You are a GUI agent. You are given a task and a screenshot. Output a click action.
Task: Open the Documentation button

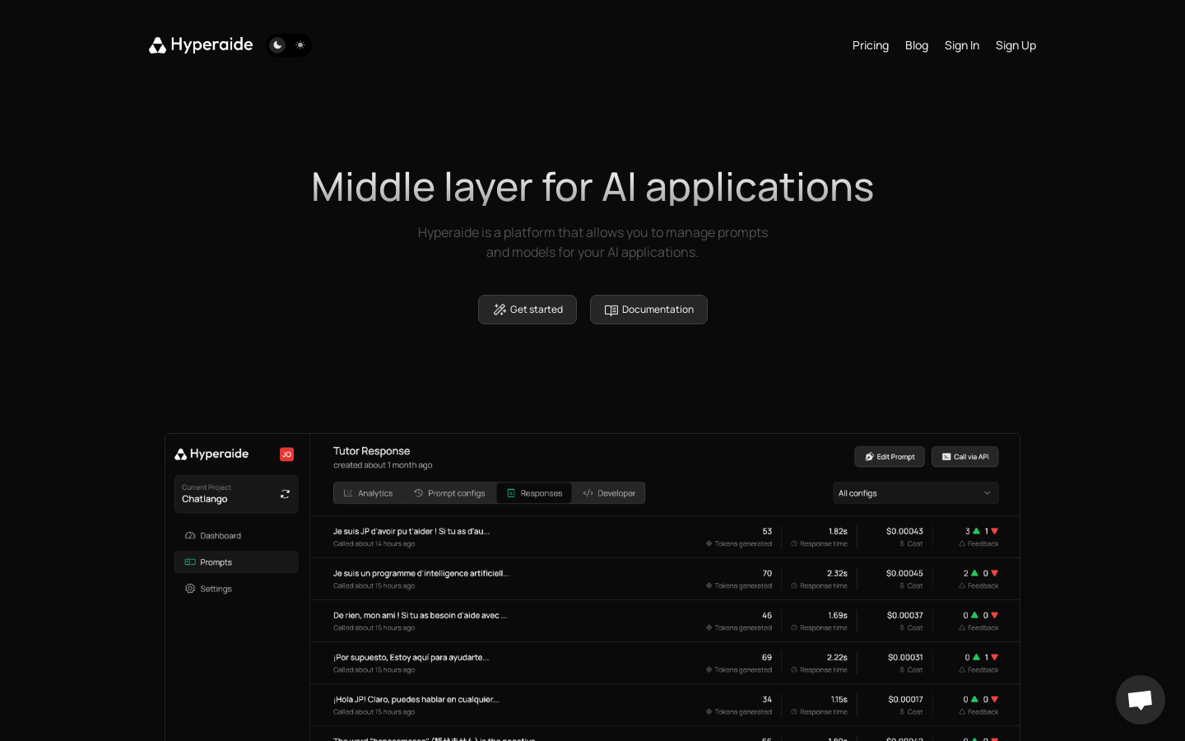648,310
